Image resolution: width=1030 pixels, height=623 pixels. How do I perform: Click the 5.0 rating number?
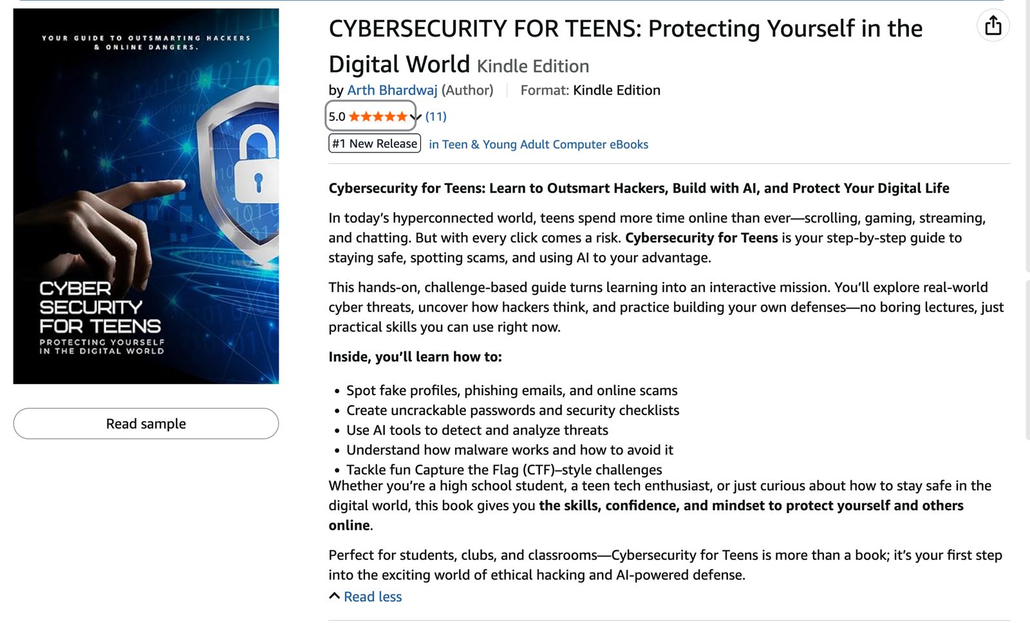point(337,116)
